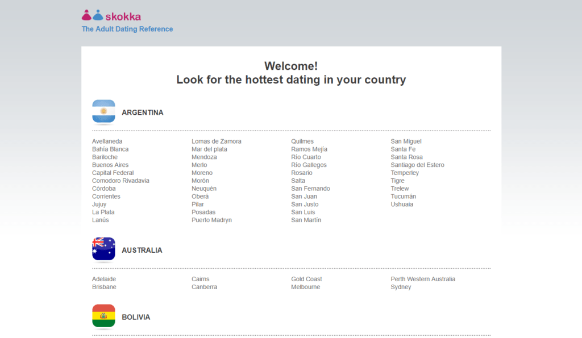Choose Tucumán
This screenshot has width=582, height=338.
403,197
